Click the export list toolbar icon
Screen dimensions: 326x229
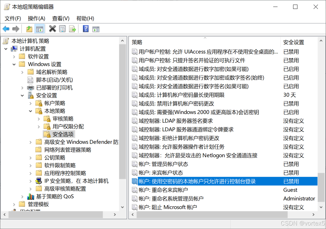pos(72,29)
